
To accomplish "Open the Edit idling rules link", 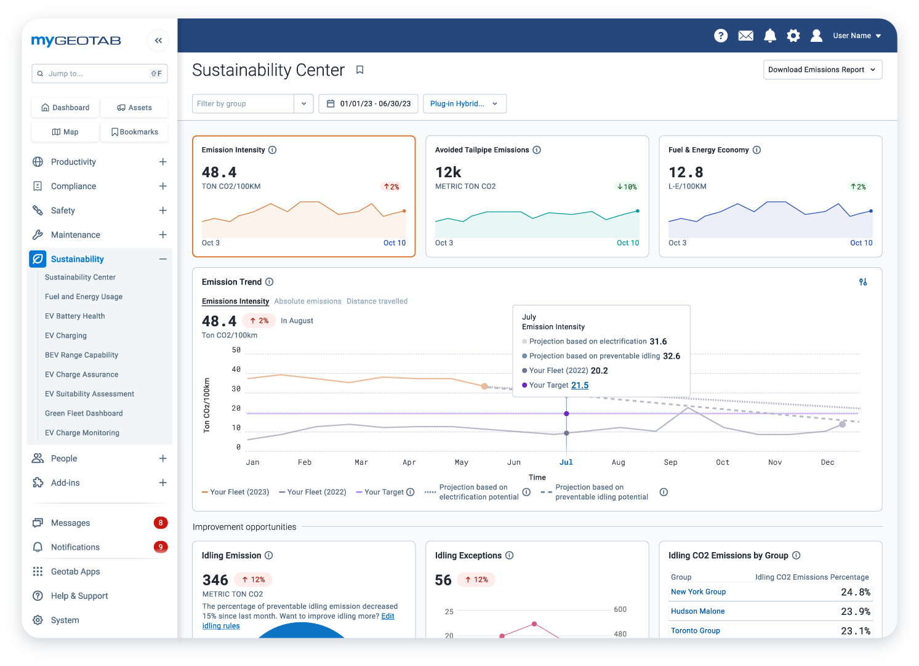I will (221, 625).
